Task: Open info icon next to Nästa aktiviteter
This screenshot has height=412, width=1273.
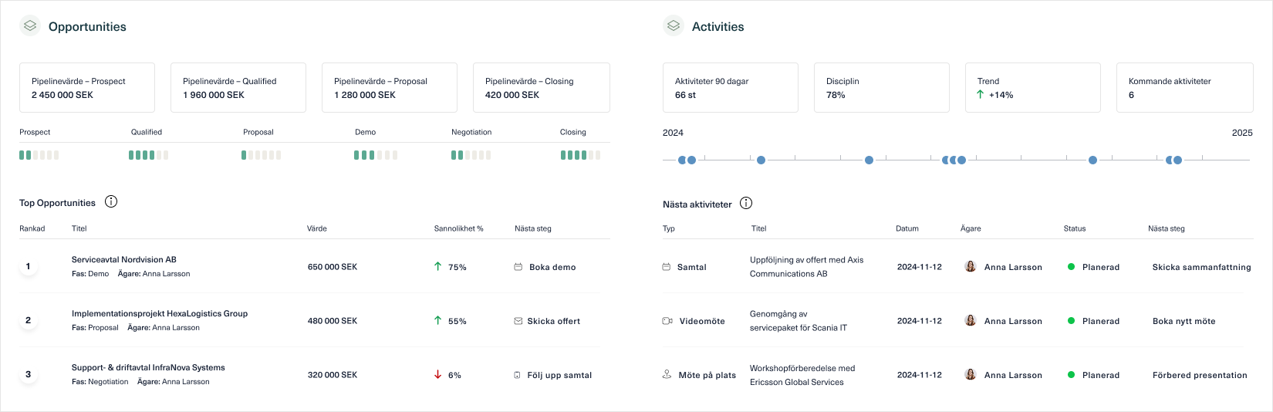Action: tap(746, 204)
